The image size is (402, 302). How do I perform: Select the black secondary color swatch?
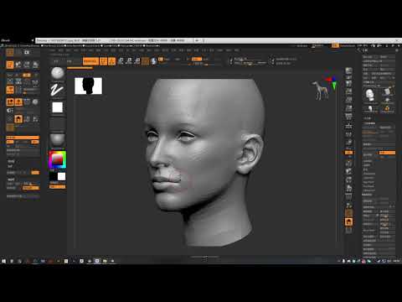coord(54,176)
